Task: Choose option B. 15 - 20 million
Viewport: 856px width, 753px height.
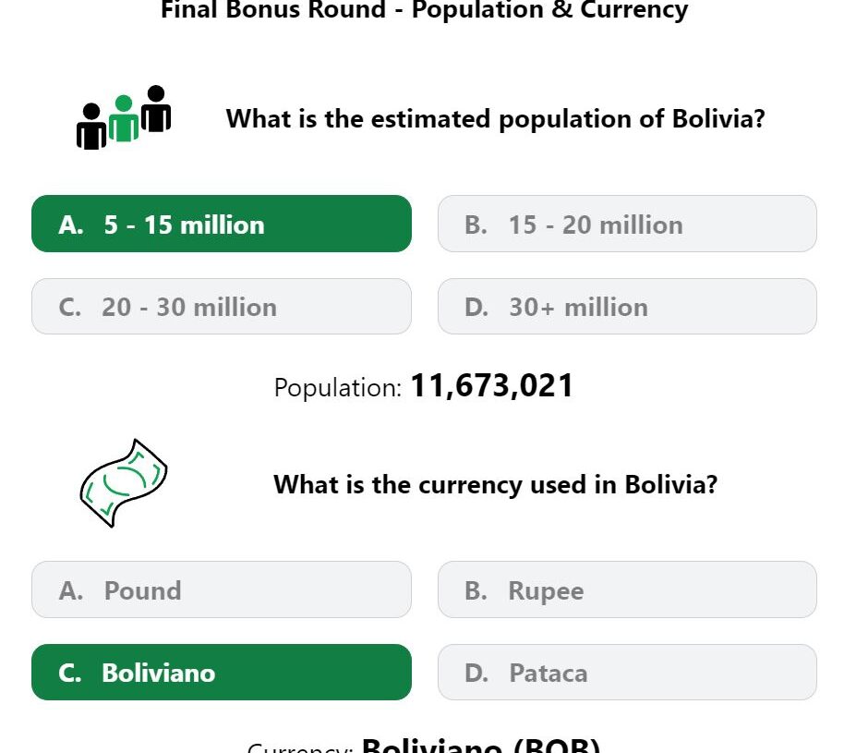Action: (627, 224)
